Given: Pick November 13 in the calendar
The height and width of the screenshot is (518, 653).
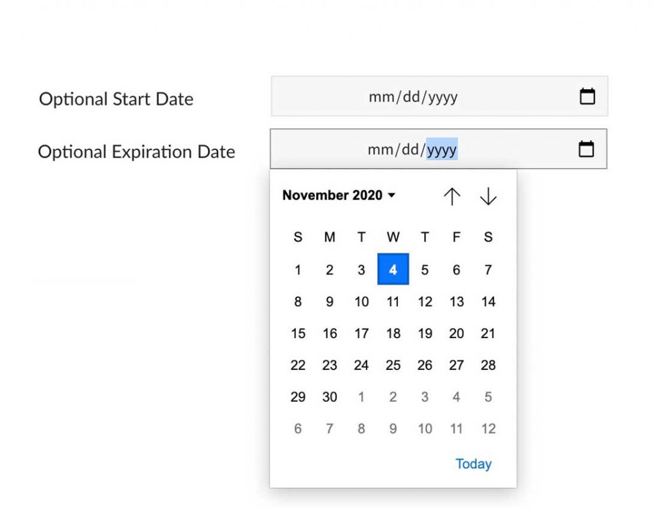Looking at the screenshot, I should tap(457, 301).
